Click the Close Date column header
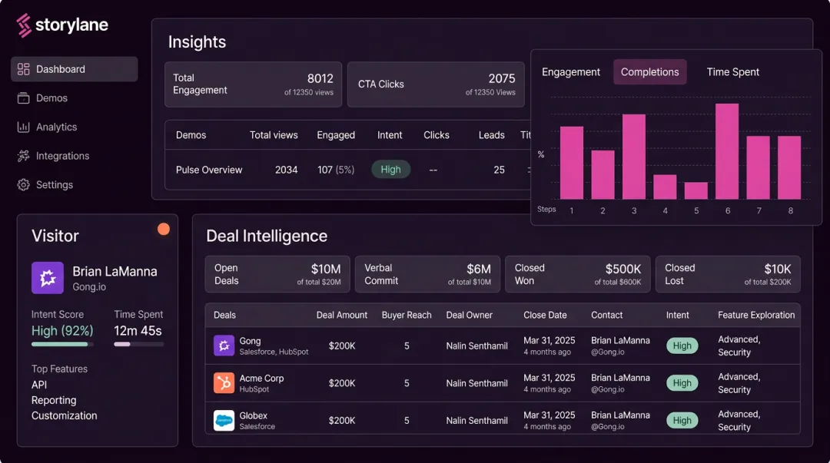 point(545,315)
